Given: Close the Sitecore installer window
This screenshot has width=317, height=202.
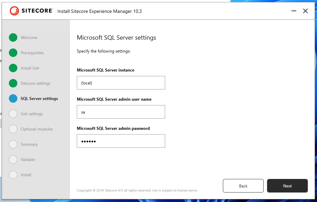Looking at the screenshot, I should [305, 11].
